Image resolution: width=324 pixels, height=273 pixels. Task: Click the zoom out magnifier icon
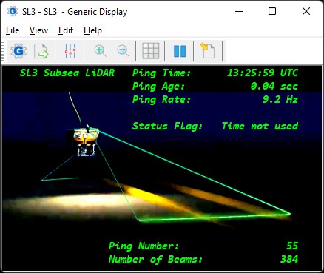(123, 51)
